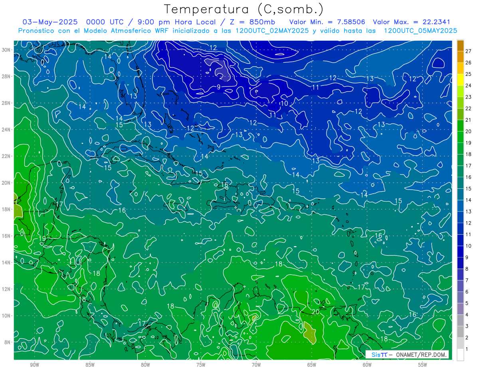479x370 pixels.
Task: Click the legend value label '23'
Action: (x=469, y=97)
